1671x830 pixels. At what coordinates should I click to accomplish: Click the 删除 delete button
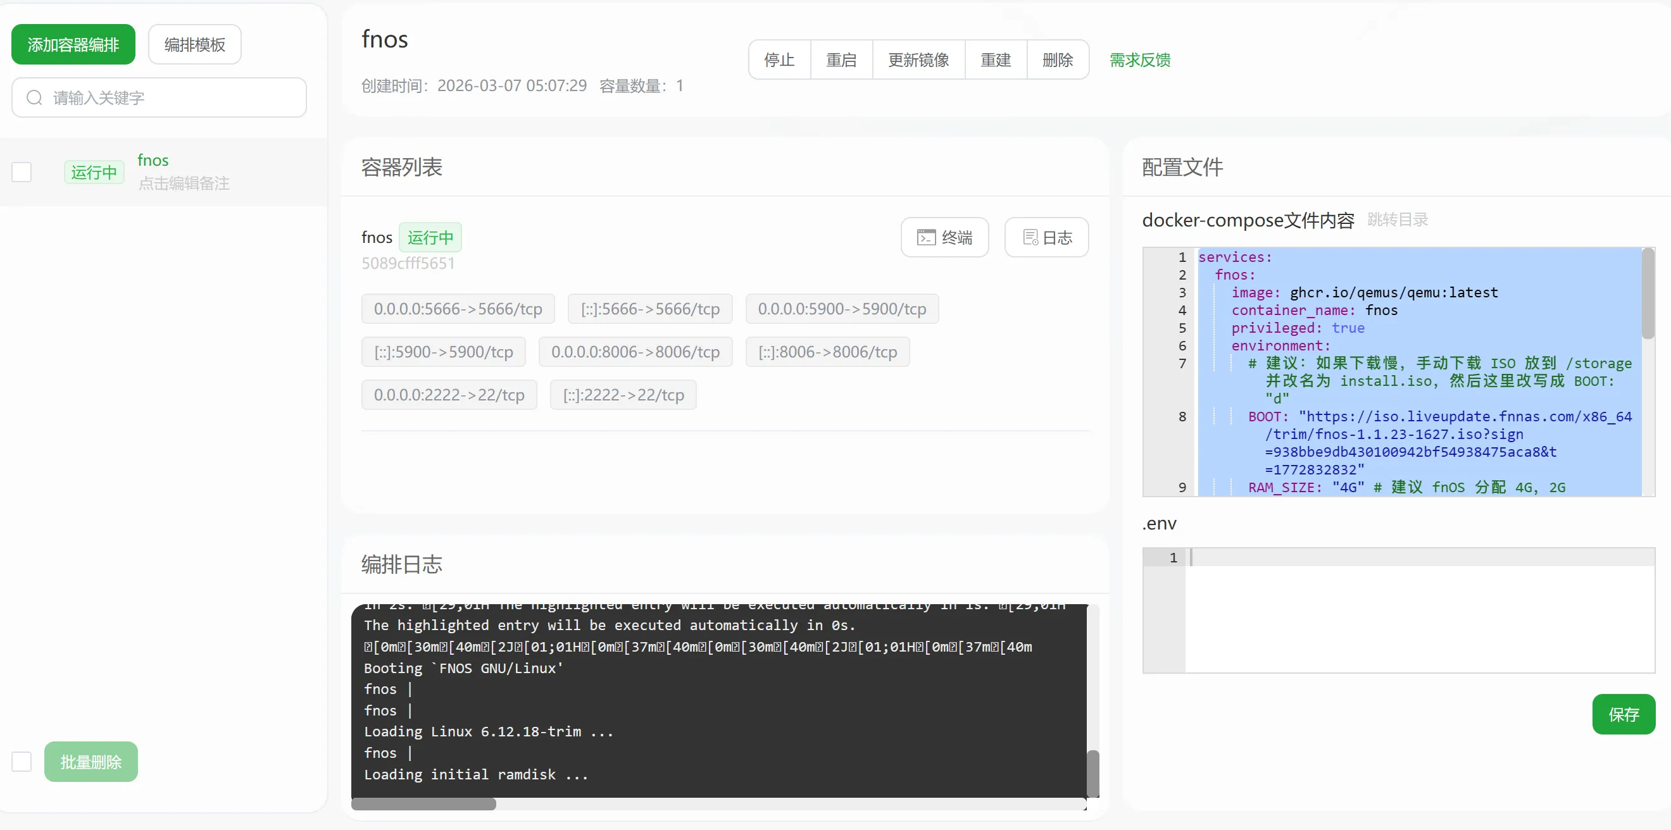click(x=1056, y=59)
